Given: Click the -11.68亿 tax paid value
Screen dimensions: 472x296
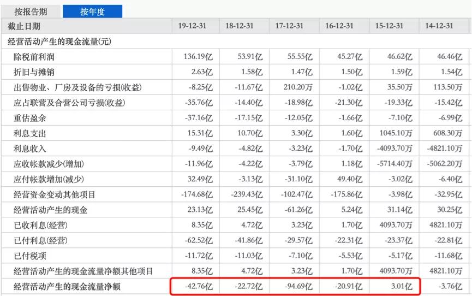Looking at the screenshot, I should pos(449,256).
